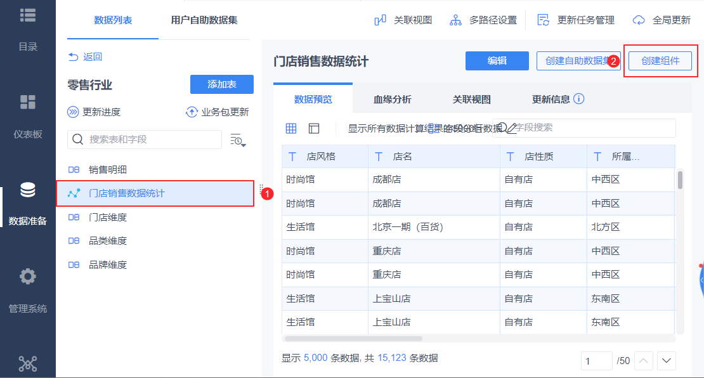Click the 创建自助数据集 button
Screen dimensions: 704x378
(x=578, y=61)
